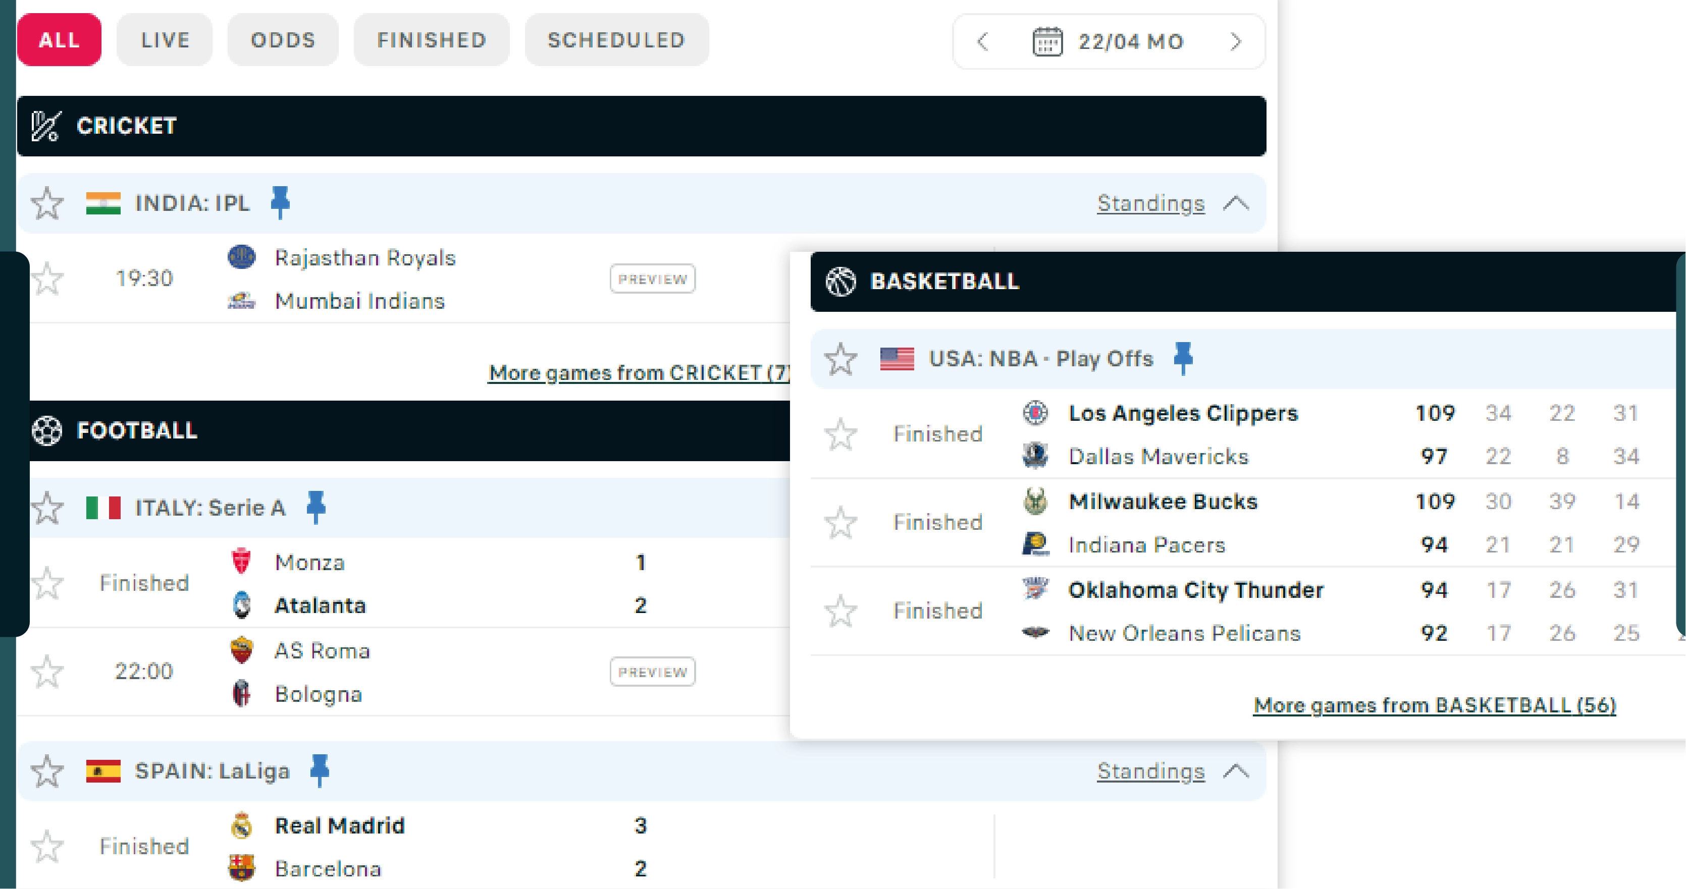Click the Barcelona club crest
1686x889 pixels.
(241, 868)
